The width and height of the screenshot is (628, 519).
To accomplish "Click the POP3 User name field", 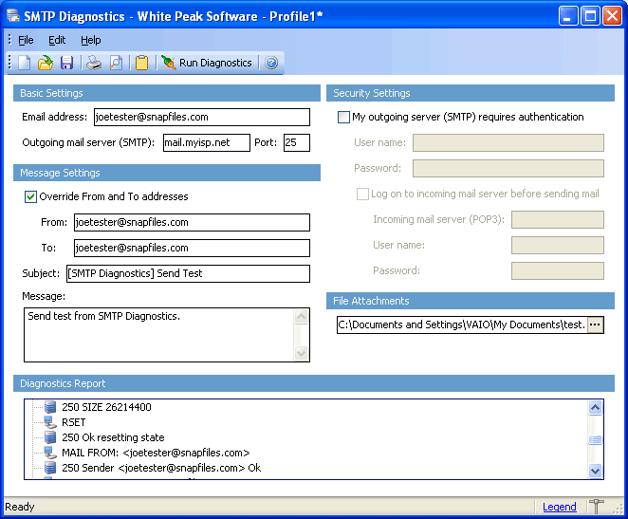I will click(x=558, y=246).
